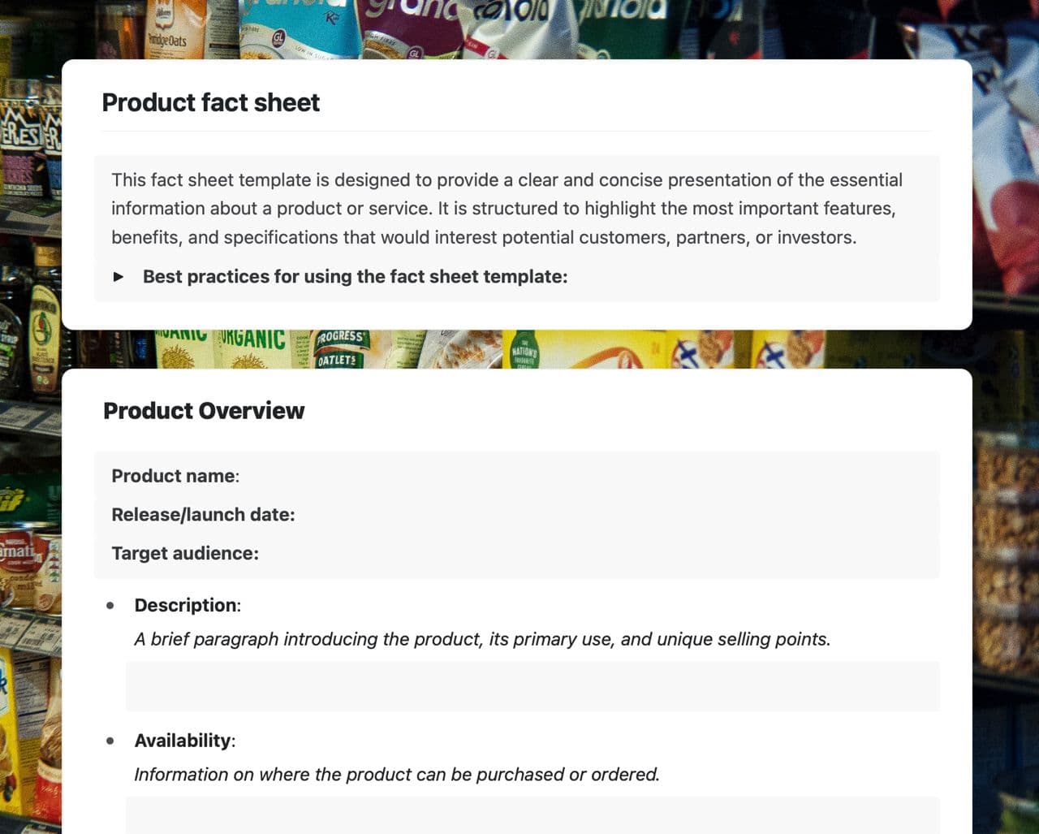1039x834 pixels.
Task: Click the Product fact sheet title
Action: click(x=211, y=103)
